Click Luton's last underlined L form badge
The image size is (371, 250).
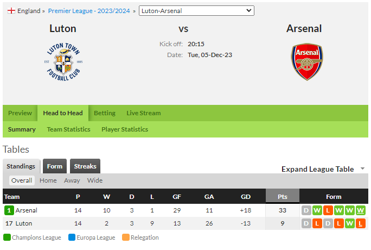tap(360, 223)
